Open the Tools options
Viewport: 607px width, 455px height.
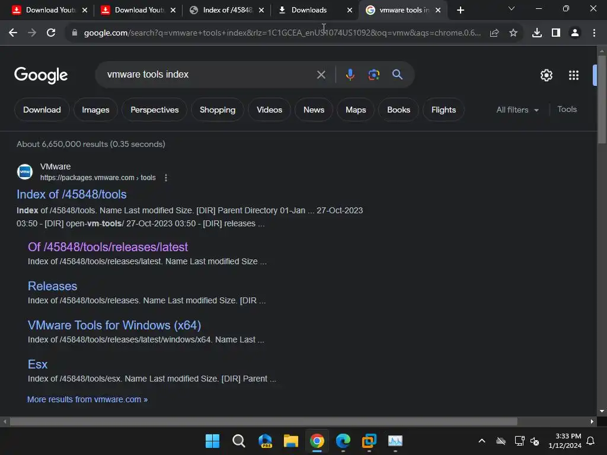(x=567, y=110)
